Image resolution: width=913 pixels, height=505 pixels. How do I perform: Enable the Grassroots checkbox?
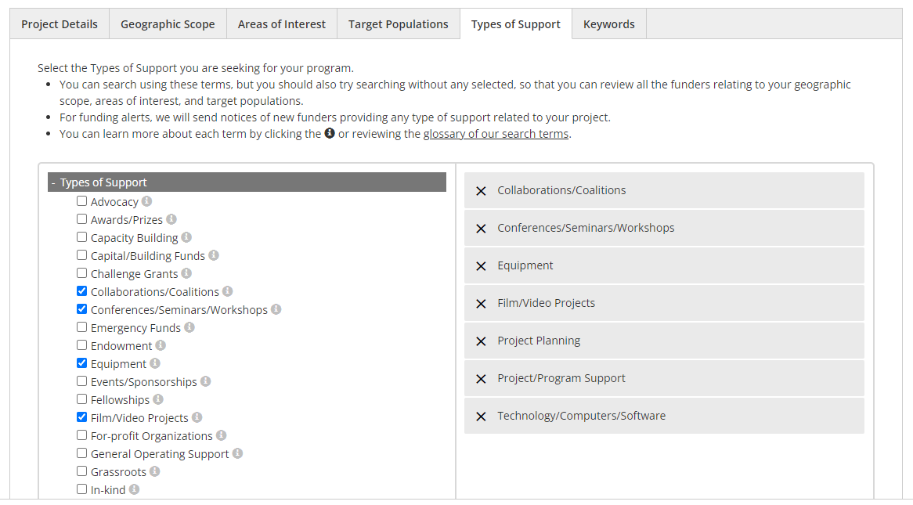[x=82, y=471]
